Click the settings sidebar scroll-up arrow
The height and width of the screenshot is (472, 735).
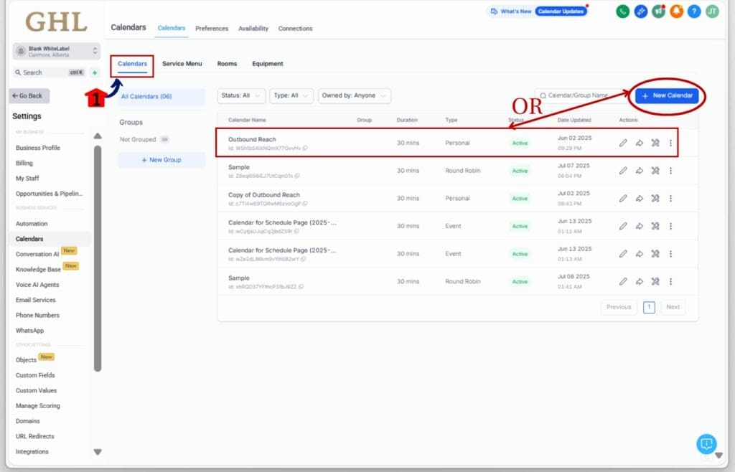98,136
